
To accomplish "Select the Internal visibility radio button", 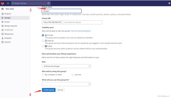I will pos(43,41).
